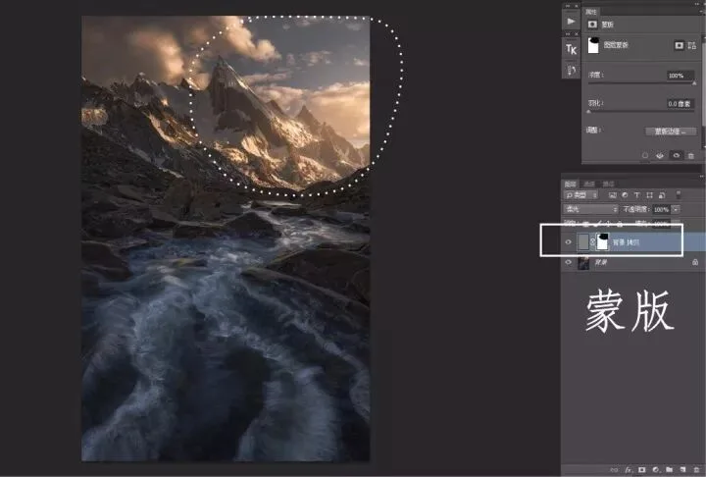Add a layer mask from Layers panel footer
The width and height of the screenshot is (706, 477).
coord(641,470)
